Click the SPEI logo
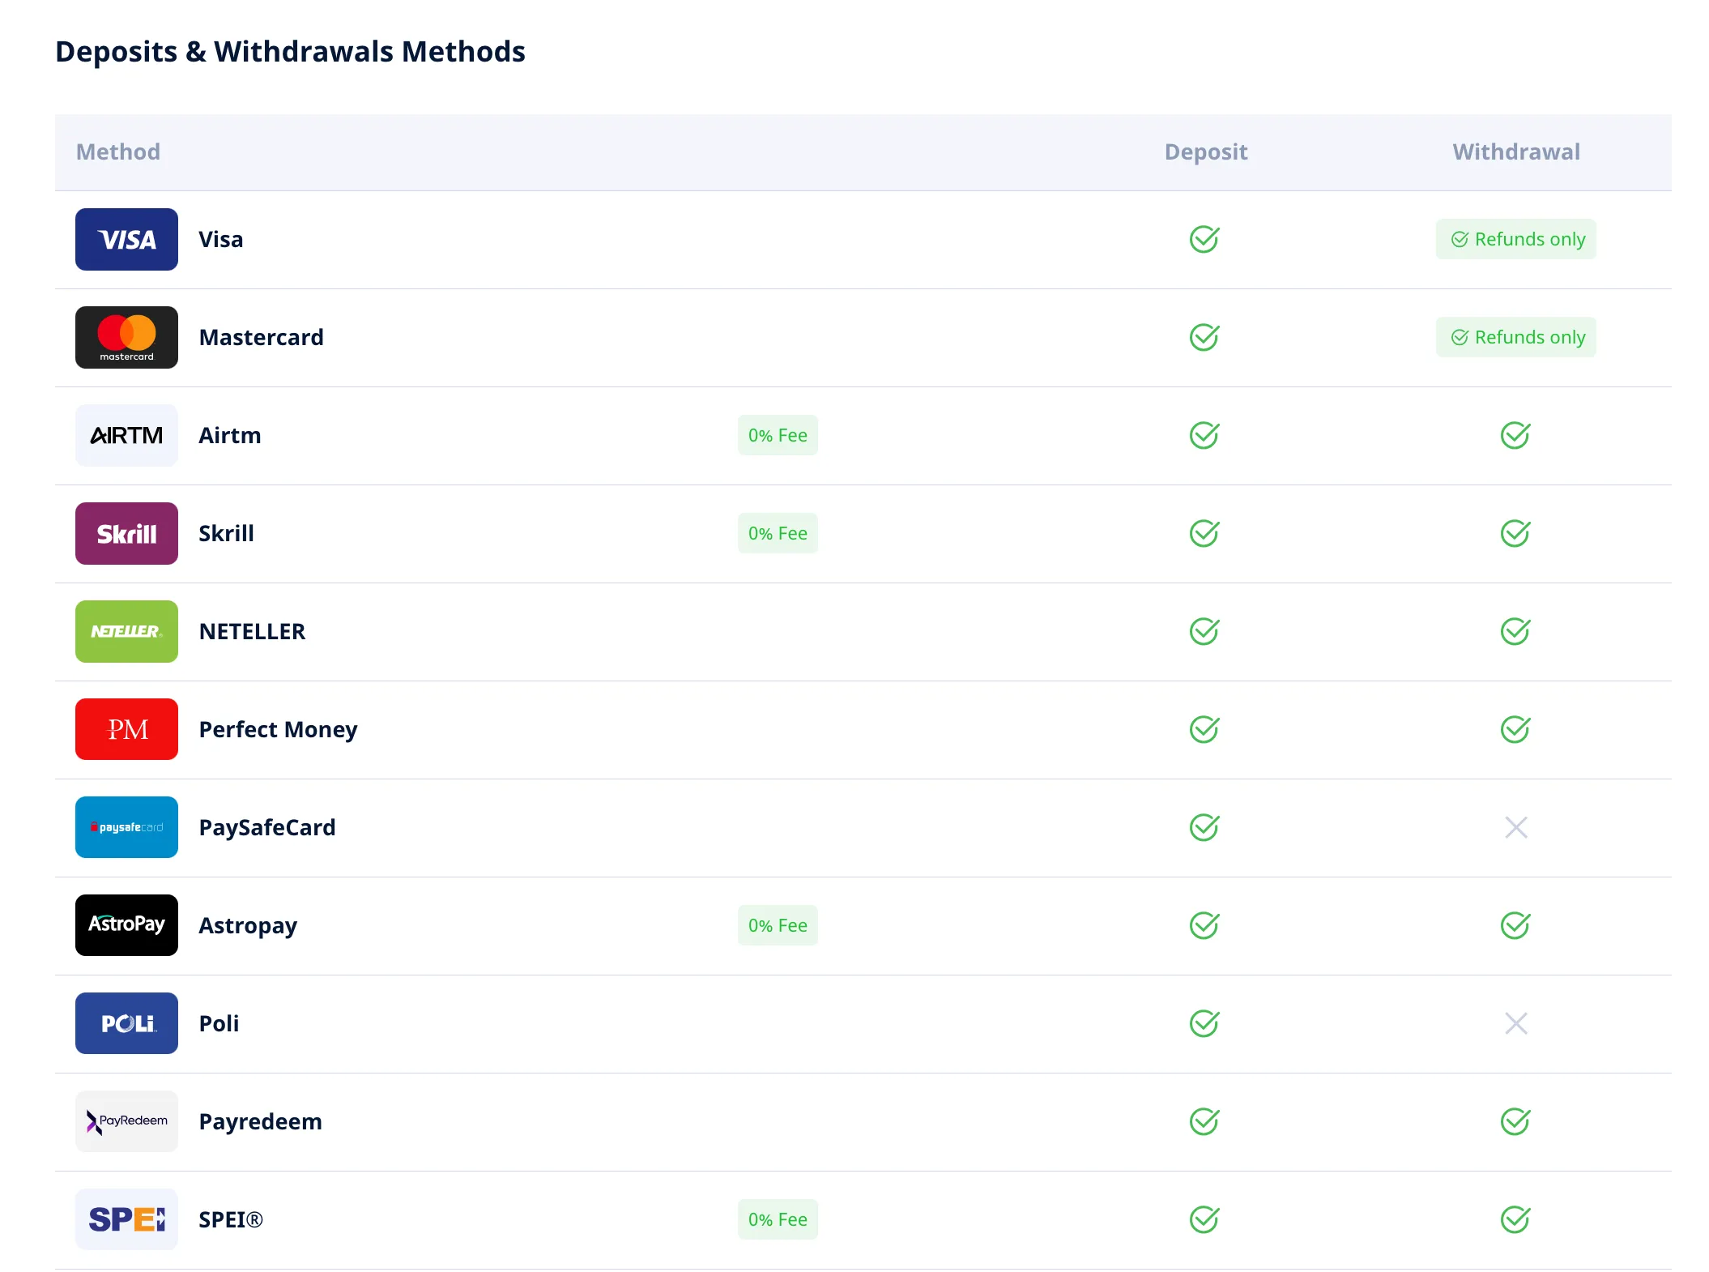The image size is (1709, 1272). [126, 1219]
